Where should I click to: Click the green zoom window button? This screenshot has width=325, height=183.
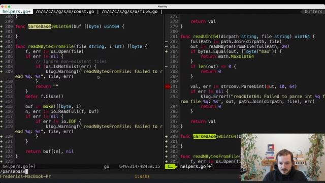point(9,7)
